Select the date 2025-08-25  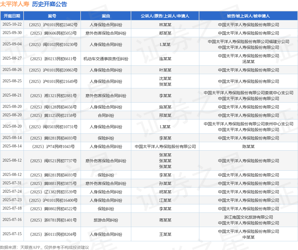pyautogui.click(x=12, y=81)
